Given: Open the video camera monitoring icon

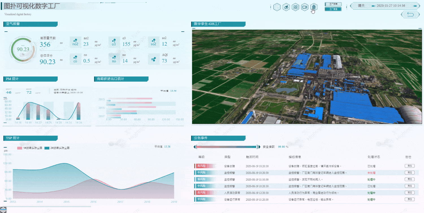Looking at the screenshot, I should coord(305,7).
